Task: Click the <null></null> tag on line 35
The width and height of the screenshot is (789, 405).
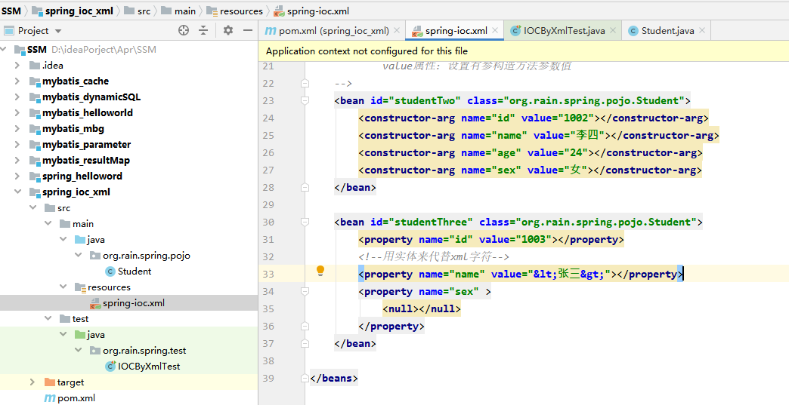Action: (x=422, y=308)
